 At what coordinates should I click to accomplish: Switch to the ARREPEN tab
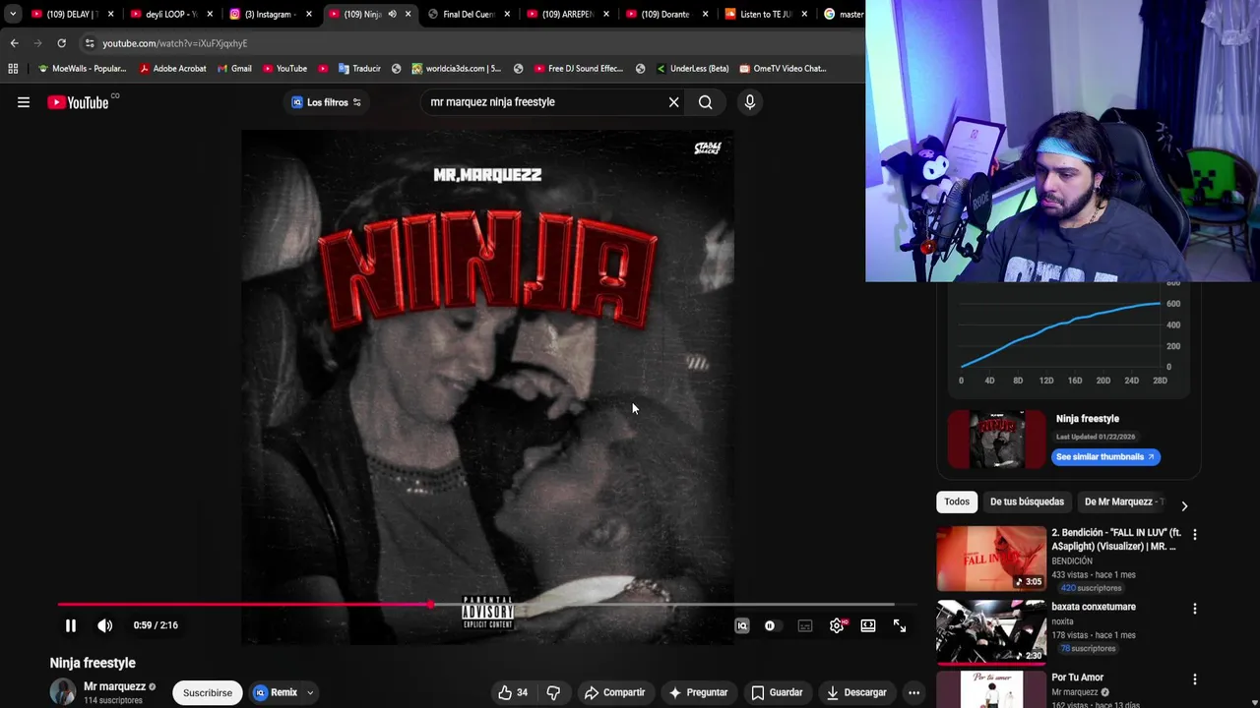click(566, 14)
